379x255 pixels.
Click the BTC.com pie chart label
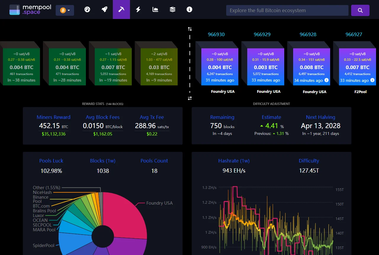tap(41, 206)
